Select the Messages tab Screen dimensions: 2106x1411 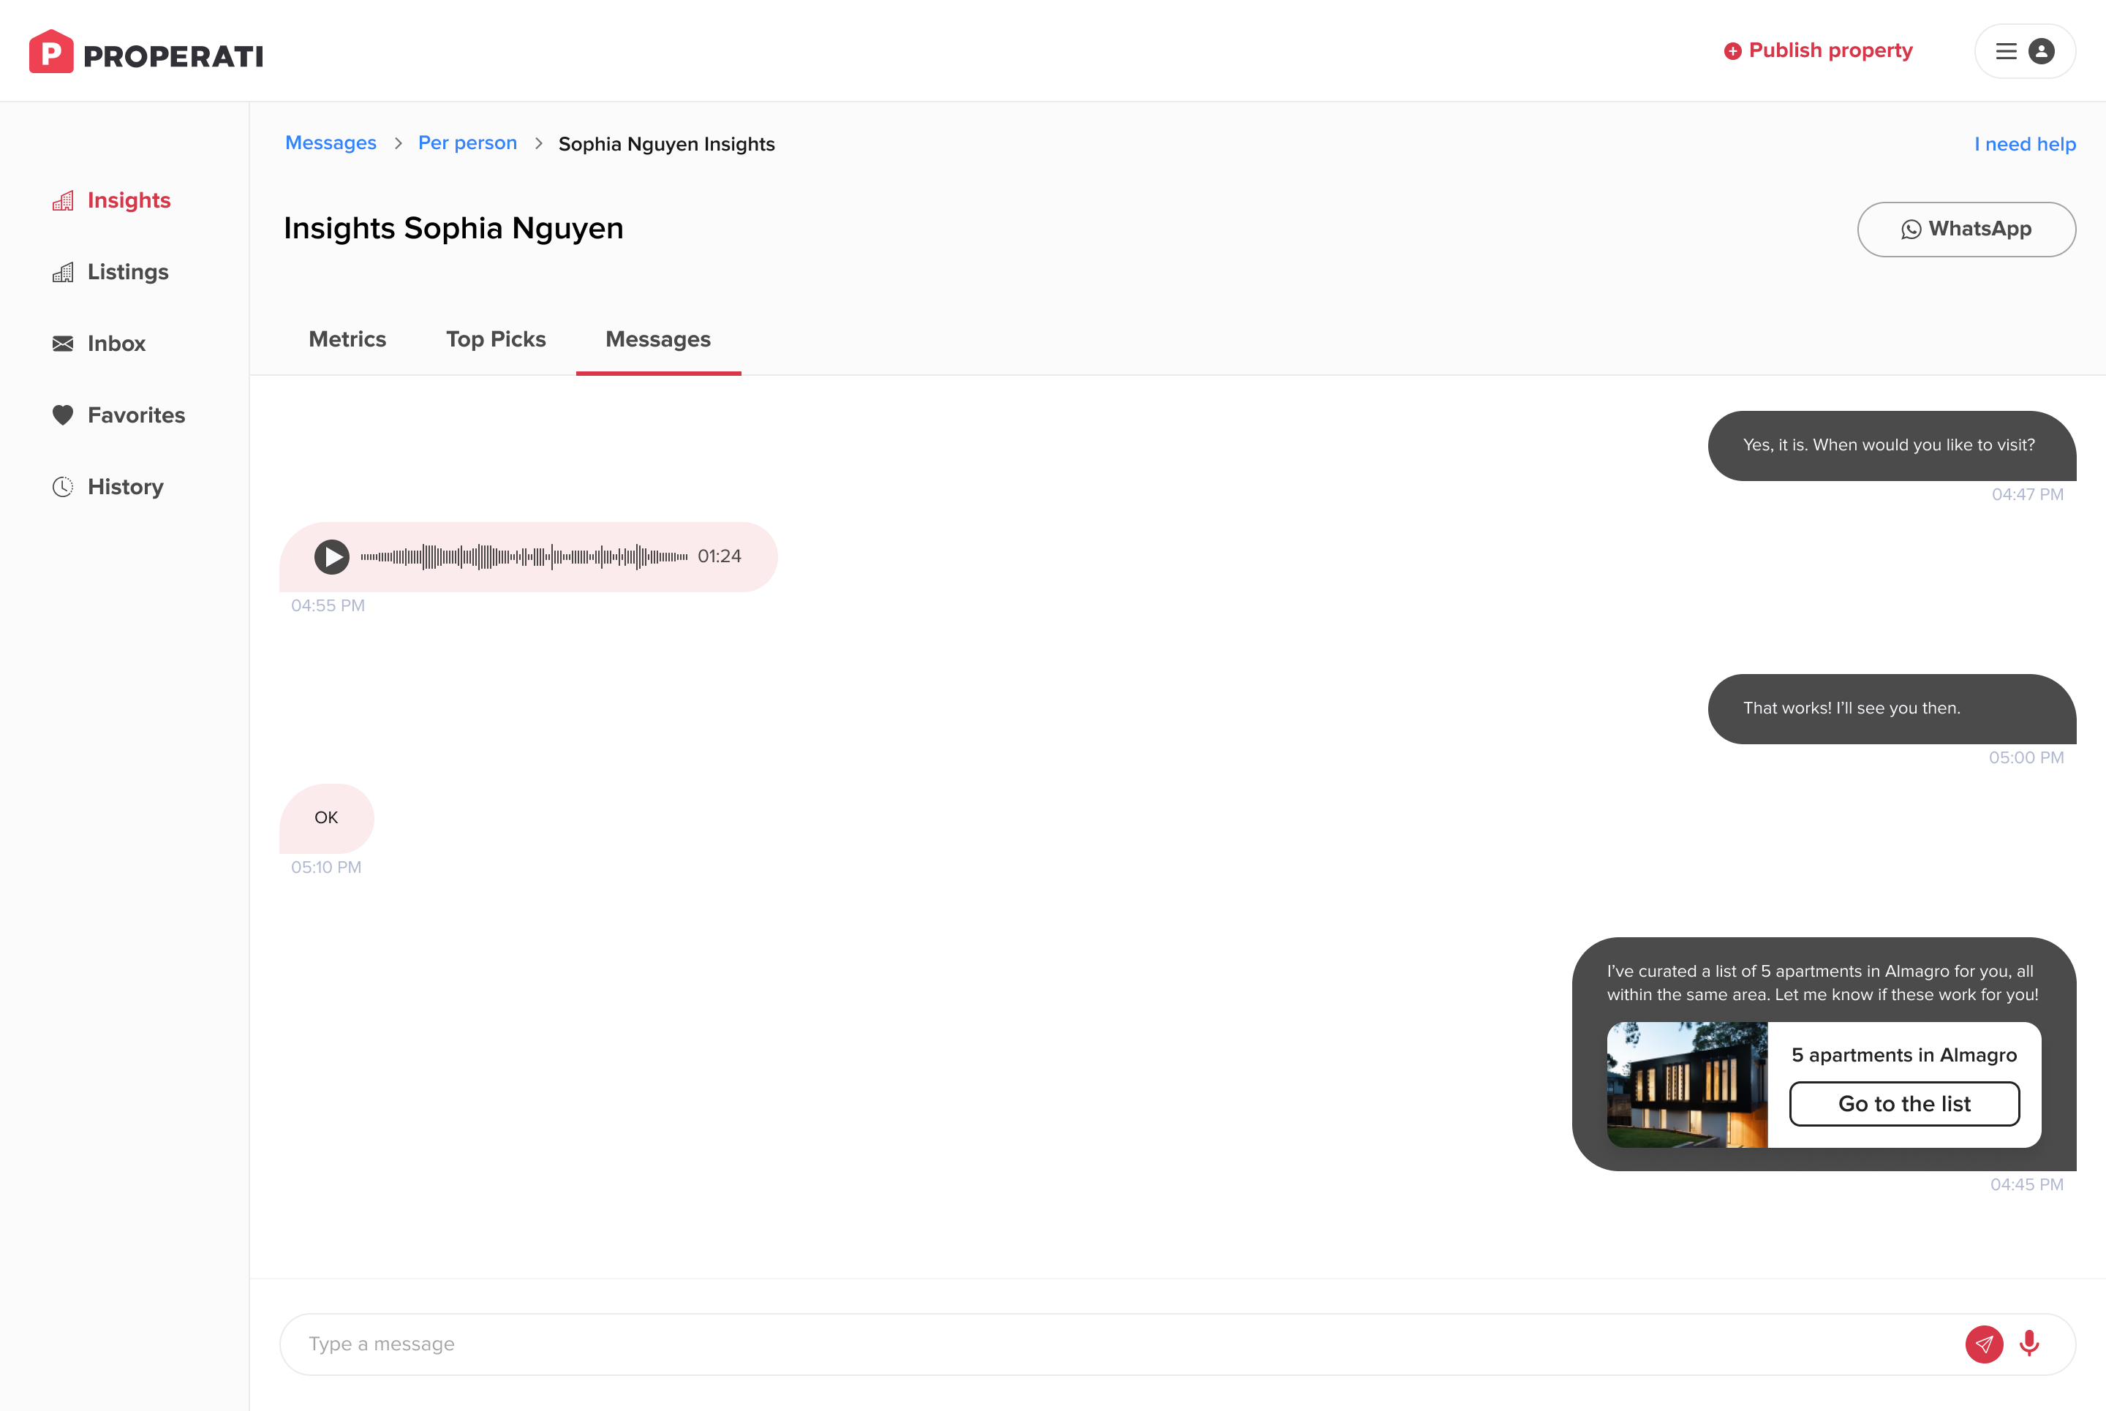pyautogui.click(x=658, y=339)
